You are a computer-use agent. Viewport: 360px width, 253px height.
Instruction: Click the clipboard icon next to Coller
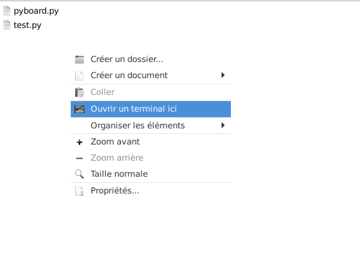click(79, 92)
